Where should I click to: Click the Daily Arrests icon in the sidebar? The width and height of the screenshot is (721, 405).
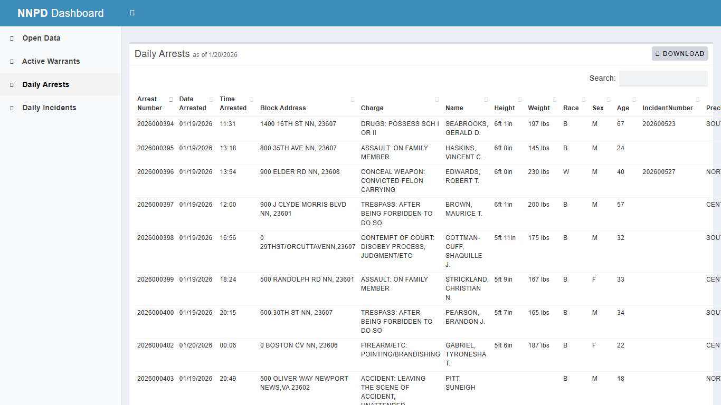[11, 84]
